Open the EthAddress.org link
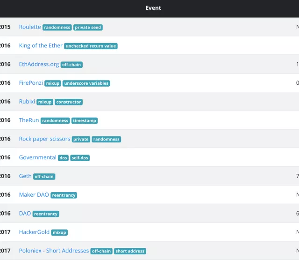The image size is (299, 260). pyautogui.click(x=39, y=64)
